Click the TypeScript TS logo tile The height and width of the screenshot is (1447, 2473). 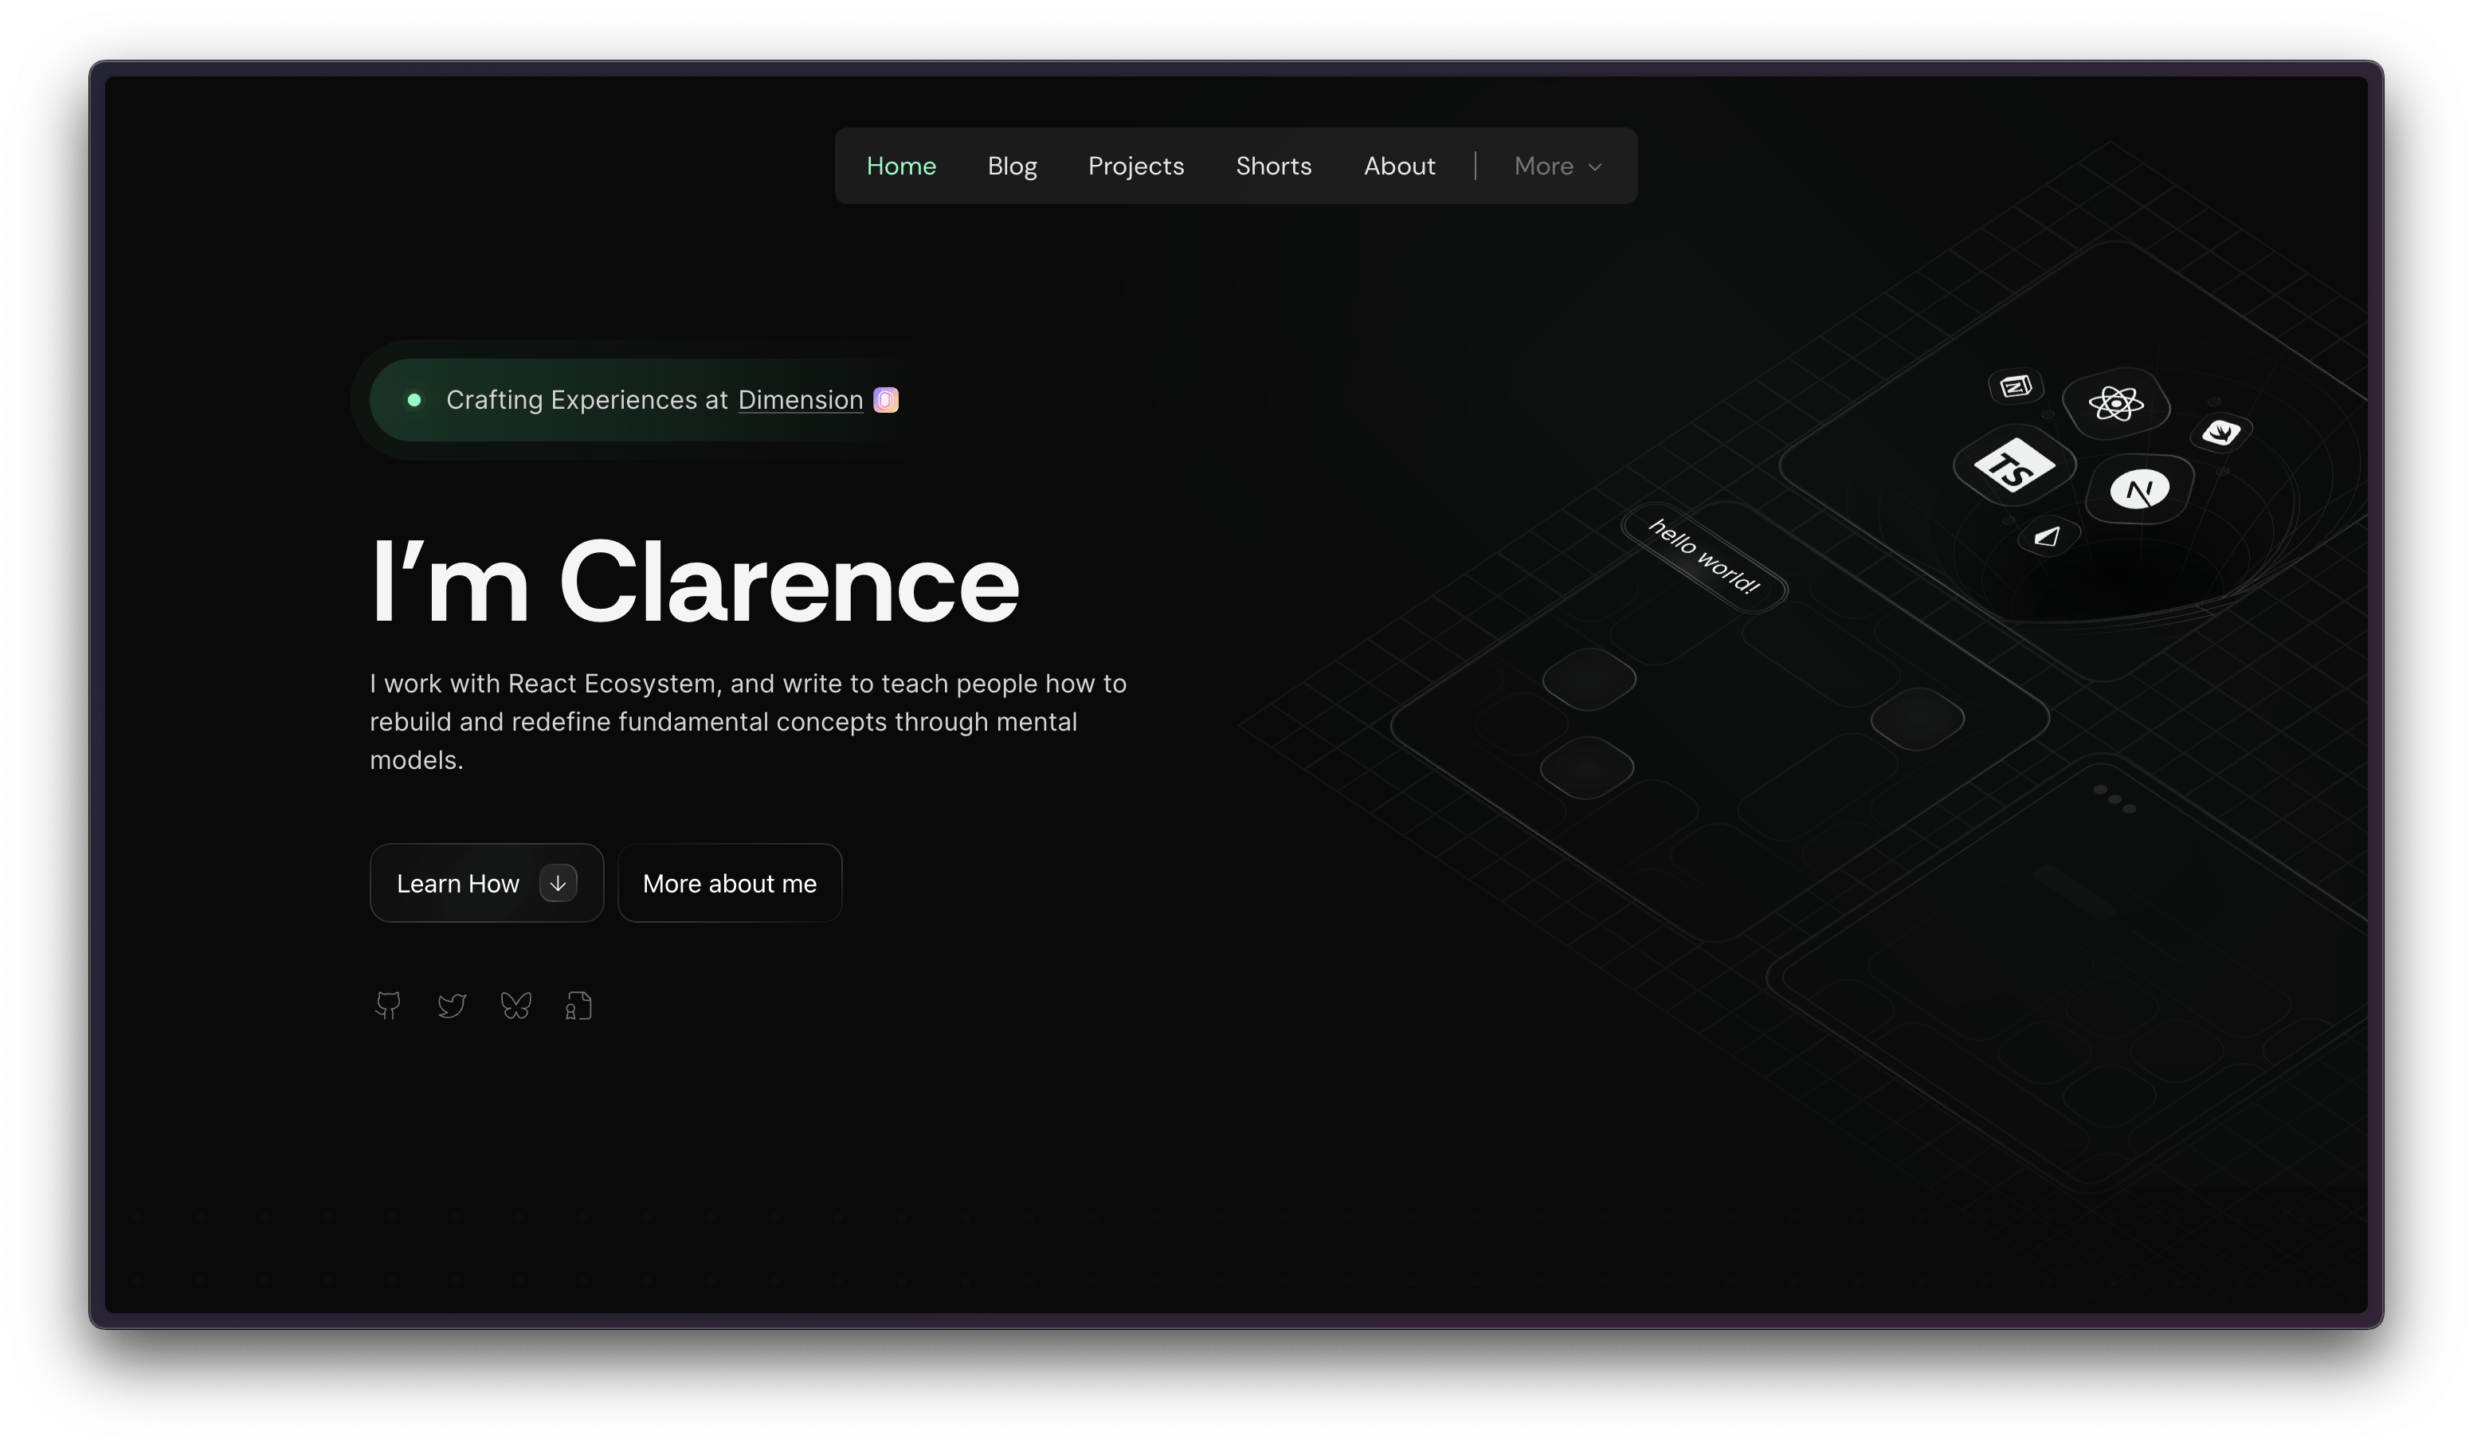pos(2014,466)
